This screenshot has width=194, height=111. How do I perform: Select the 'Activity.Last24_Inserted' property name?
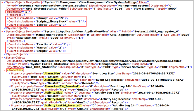coord(62,105)
